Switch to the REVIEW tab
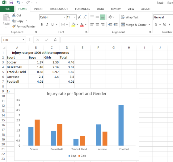This screenshot has width=173, height=162. point(116,9)
